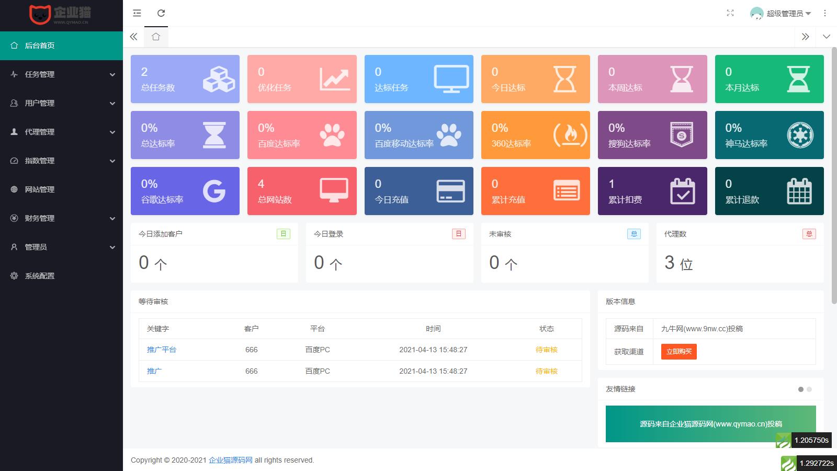Click the home tab icon

click(x=156, y=37)
